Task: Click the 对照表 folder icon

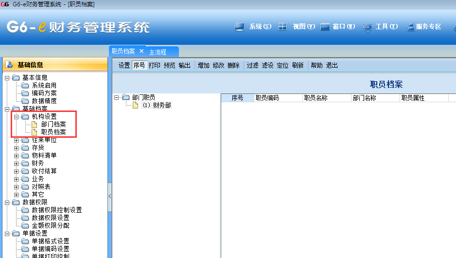Action: (25, 186)
